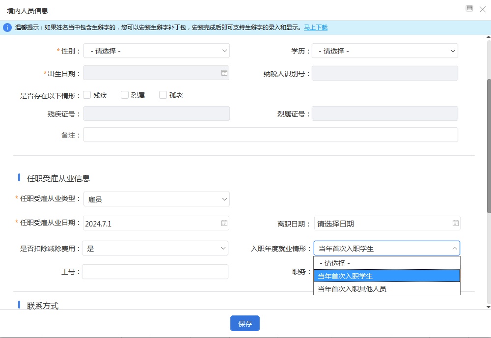Click calendar icon in 任职受雇从业日期 field
491x338 pixels.
coord(224,223)
